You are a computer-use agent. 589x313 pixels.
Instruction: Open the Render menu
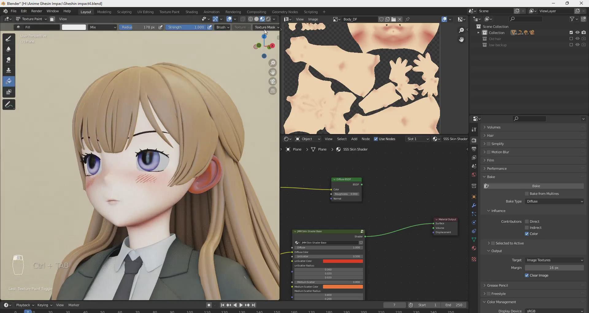(x=37, y=11)
